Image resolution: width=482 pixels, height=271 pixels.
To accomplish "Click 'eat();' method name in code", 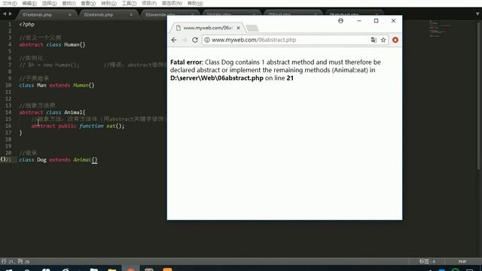I will pos(115,126).
